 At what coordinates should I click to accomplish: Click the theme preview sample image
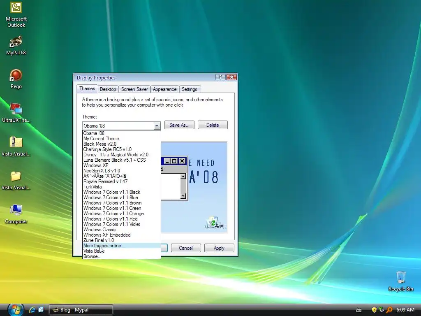[x=194, y=187]
